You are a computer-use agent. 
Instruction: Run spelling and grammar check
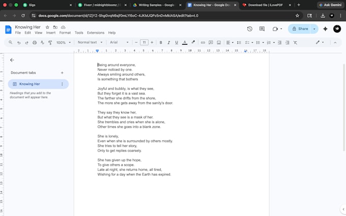click(x=42, y=43)
